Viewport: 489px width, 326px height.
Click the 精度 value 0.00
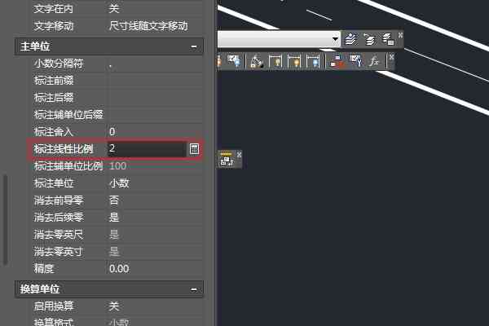119,269
